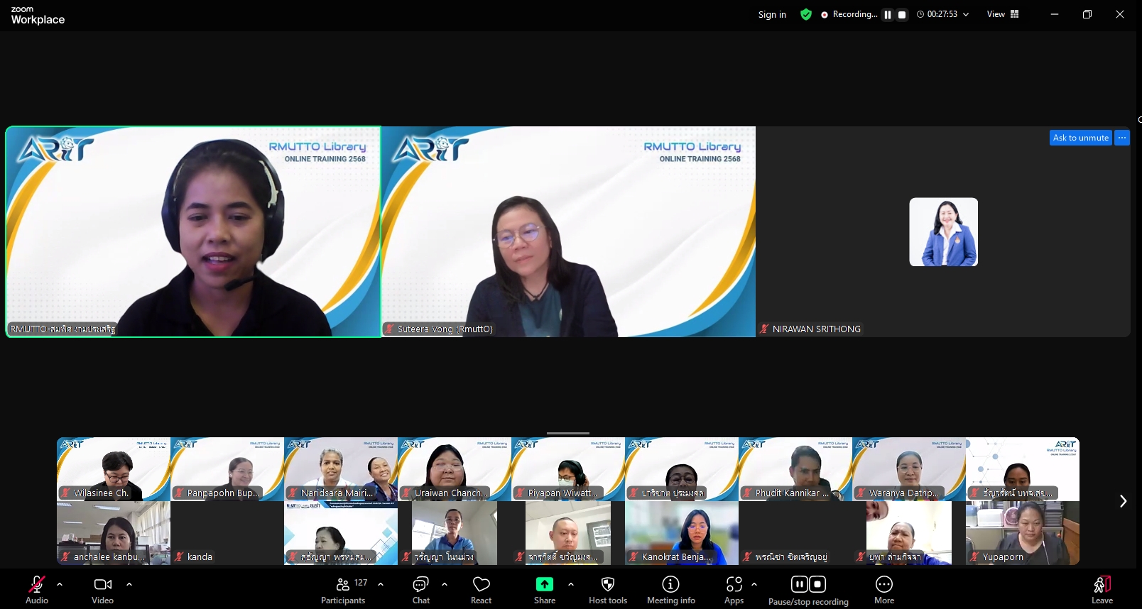Click the 00:27:53 meeting timer
The height and width of the screenshot is (609, 1142).
(x=942, y=14)
